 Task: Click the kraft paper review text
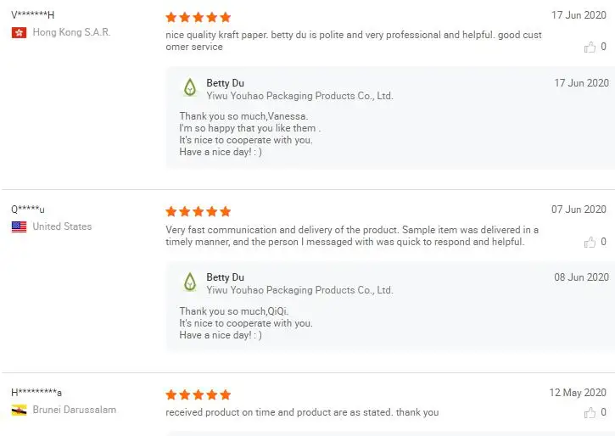point(354,41)
